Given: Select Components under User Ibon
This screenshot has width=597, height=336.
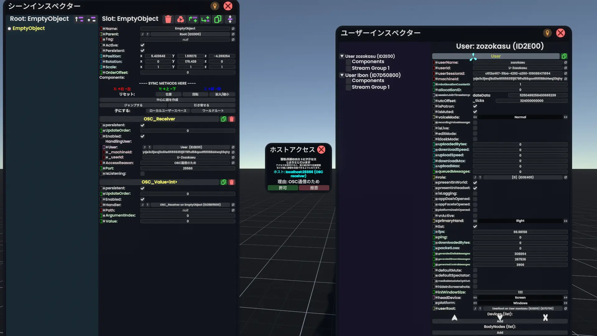Looking at the screenshot, I should point(368,81).
